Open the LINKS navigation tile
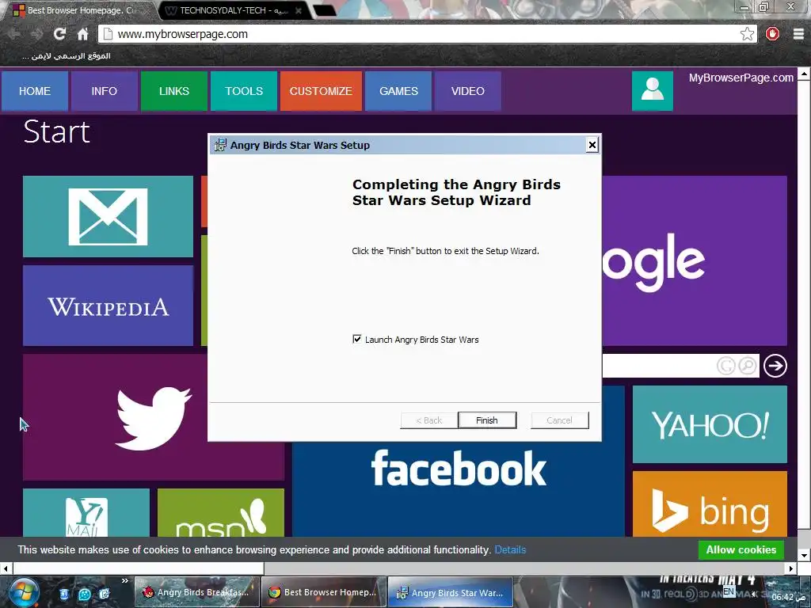The width and height of the screenshot is (811, 608). coord(173,91)
